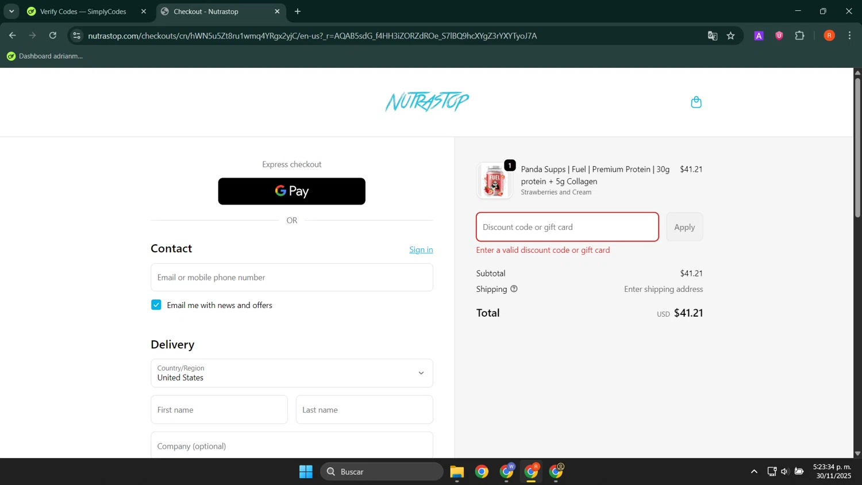Close the Verify Codes SimplyCodes tab
Viewport: 862px width, 485px height.
pyautogui.click(x=144, y=11)
